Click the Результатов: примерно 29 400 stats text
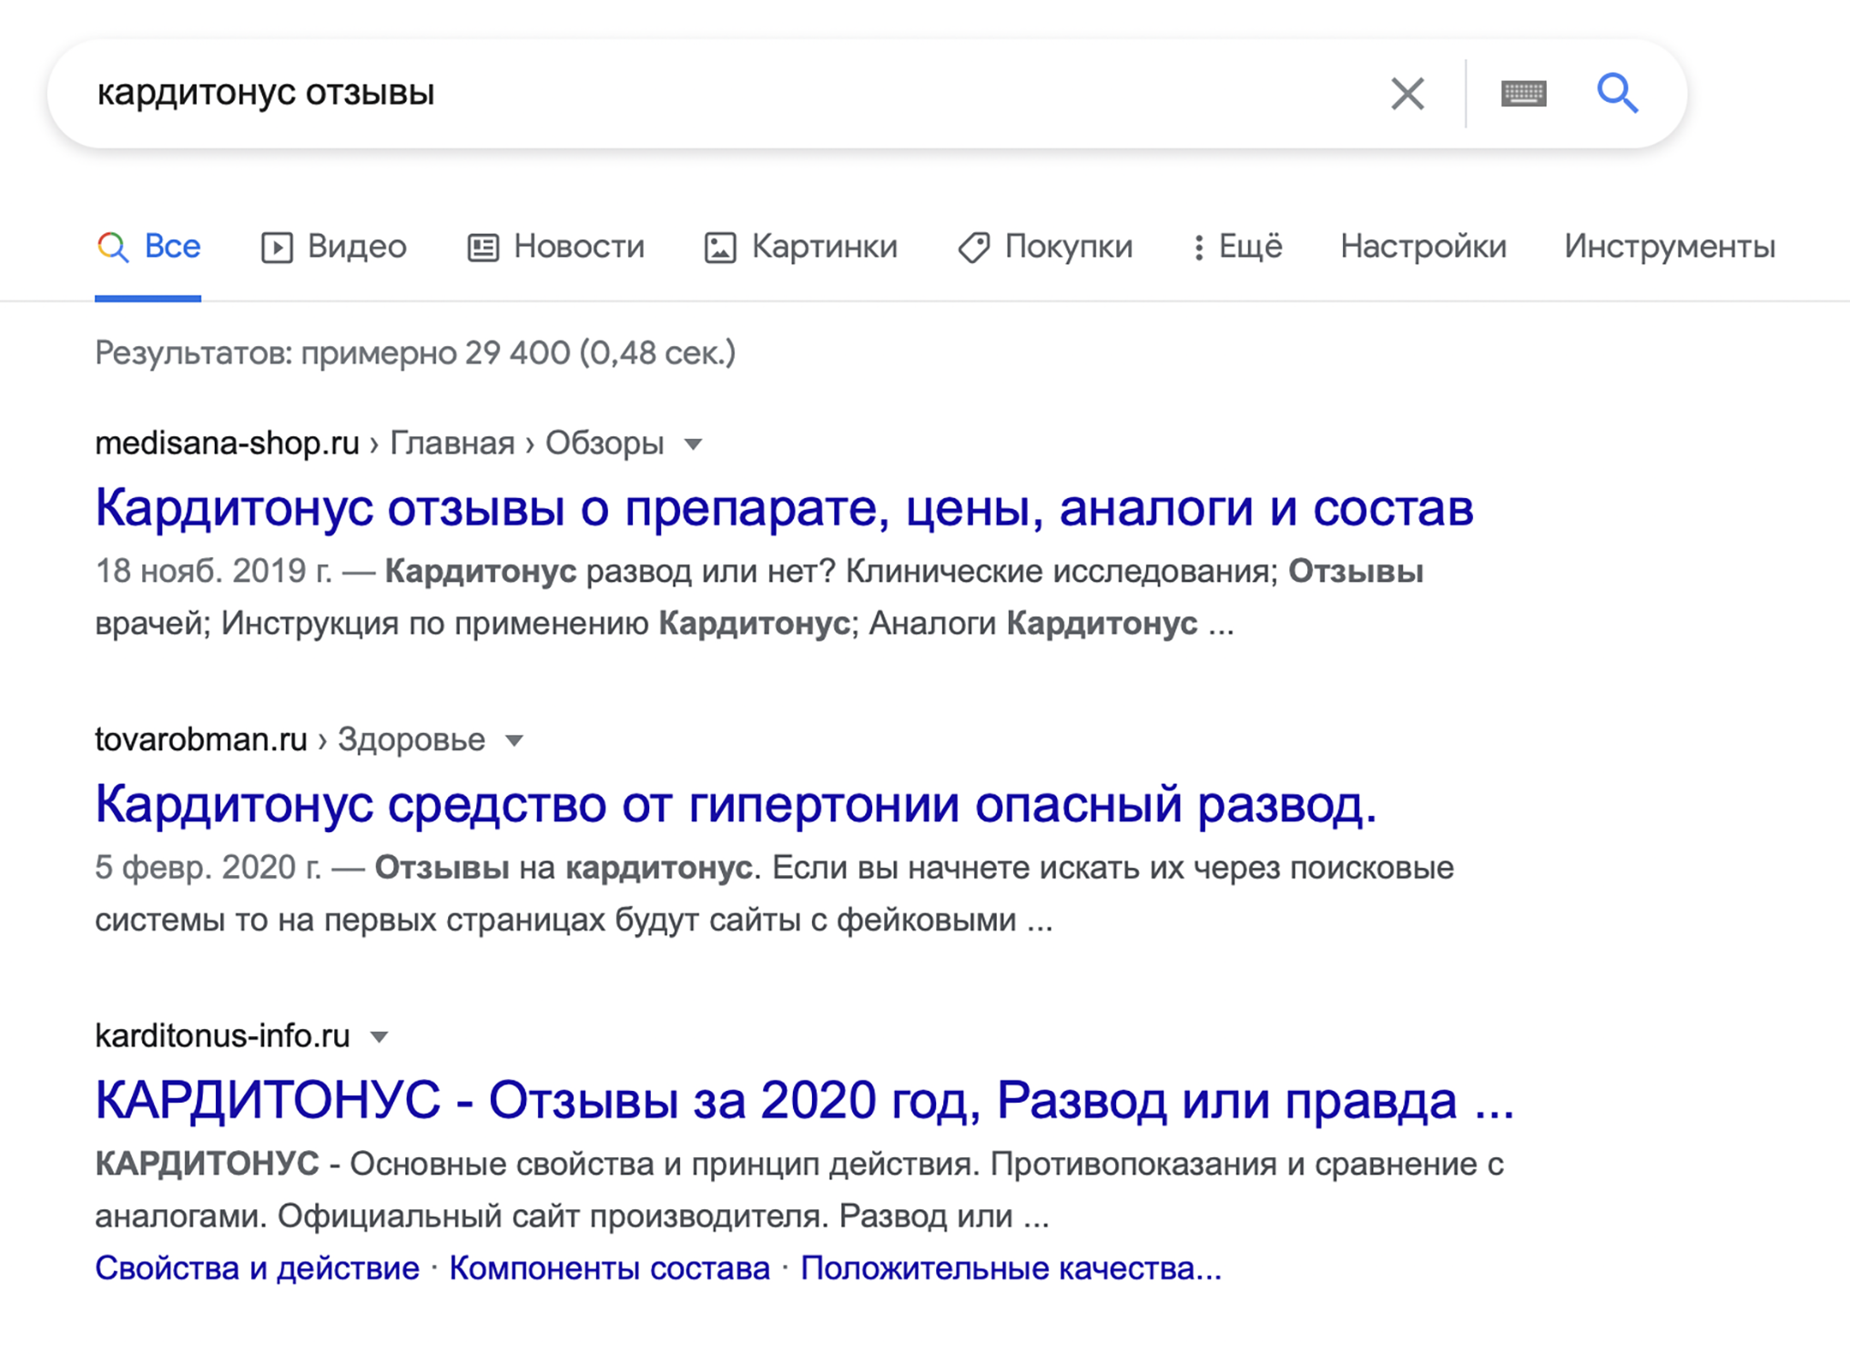 415,352
